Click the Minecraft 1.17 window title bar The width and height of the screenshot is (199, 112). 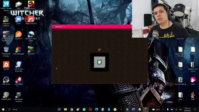92,27
